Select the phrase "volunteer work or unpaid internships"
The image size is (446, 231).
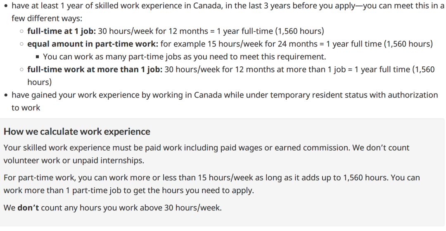73,160
